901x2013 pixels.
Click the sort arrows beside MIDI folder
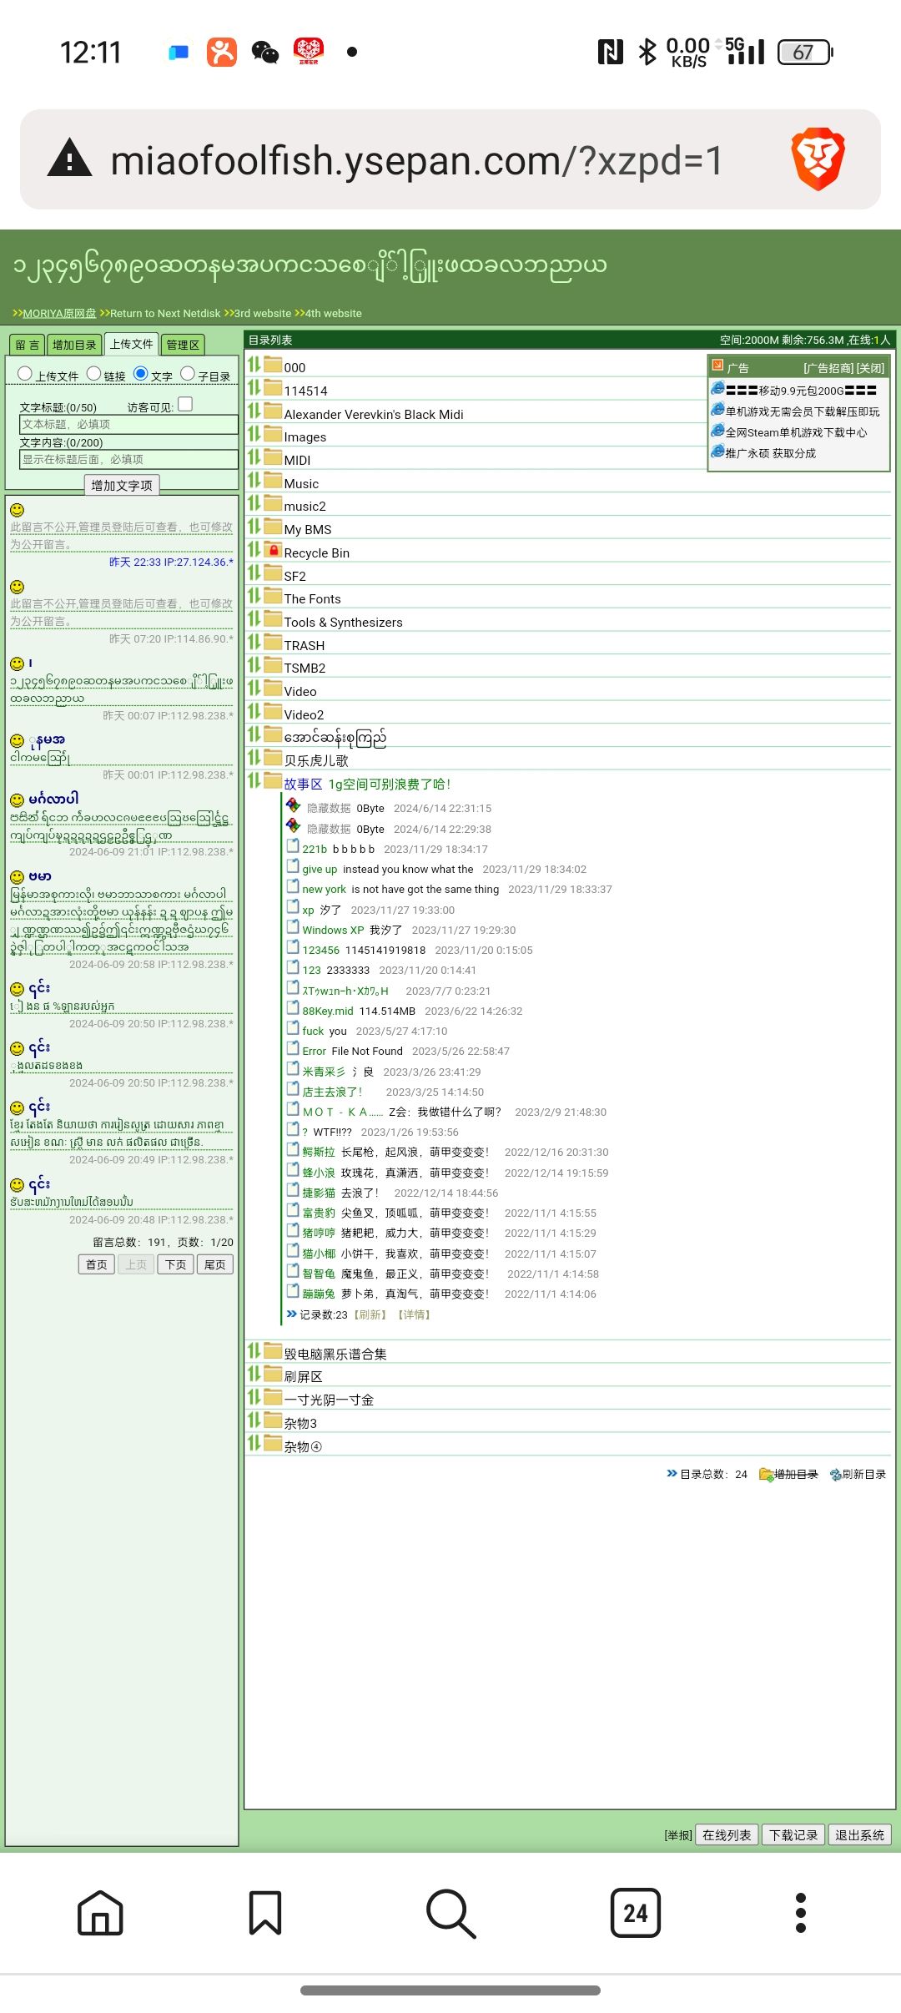click(x=254, y=458)
